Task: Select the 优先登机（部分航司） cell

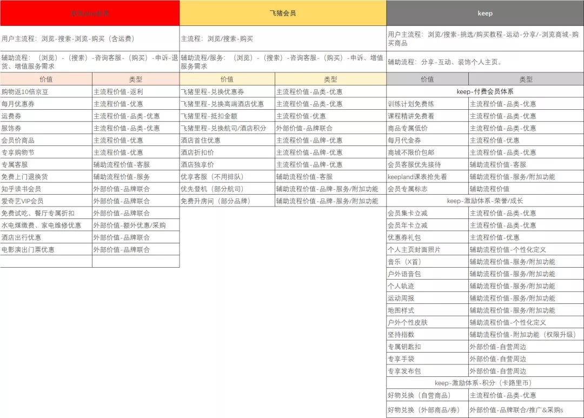Action: tap(227, 189)
